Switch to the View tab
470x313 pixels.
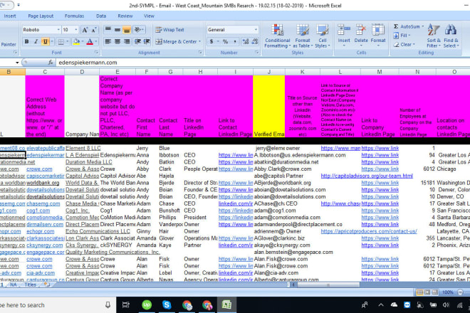tap(149, 16)
